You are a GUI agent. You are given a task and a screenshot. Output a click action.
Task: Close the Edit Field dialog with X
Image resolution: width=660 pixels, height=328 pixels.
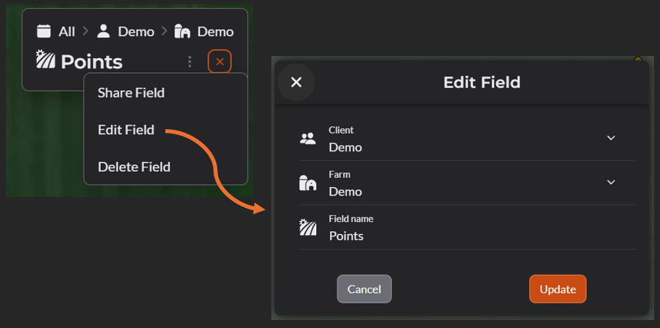coord(296,82)
